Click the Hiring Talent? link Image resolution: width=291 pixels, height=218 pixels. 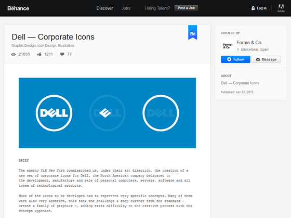pos(157,8)
